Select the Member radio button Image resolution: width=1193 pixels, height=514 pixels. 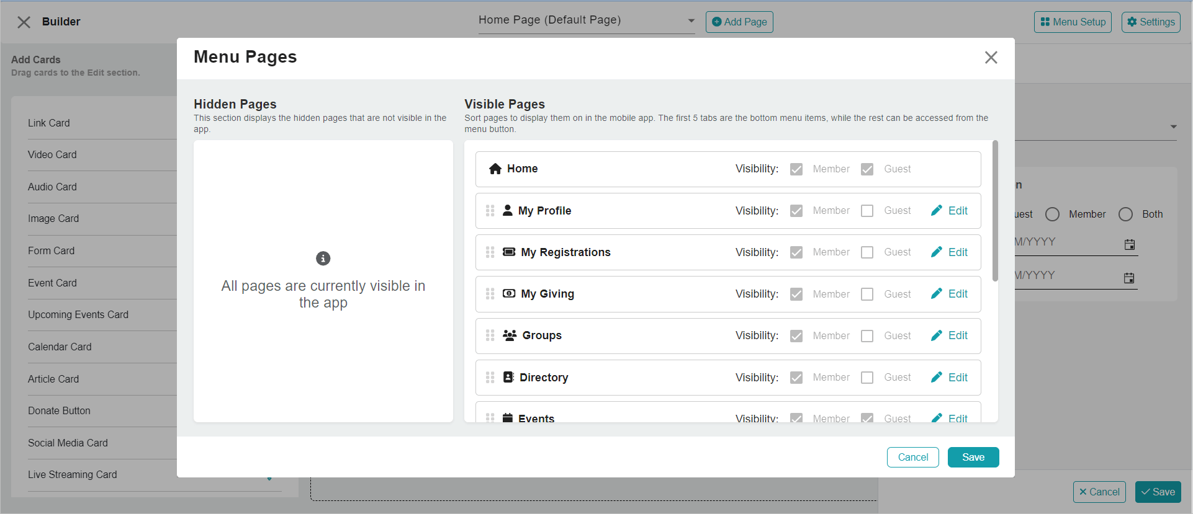tap(1052, 215)
